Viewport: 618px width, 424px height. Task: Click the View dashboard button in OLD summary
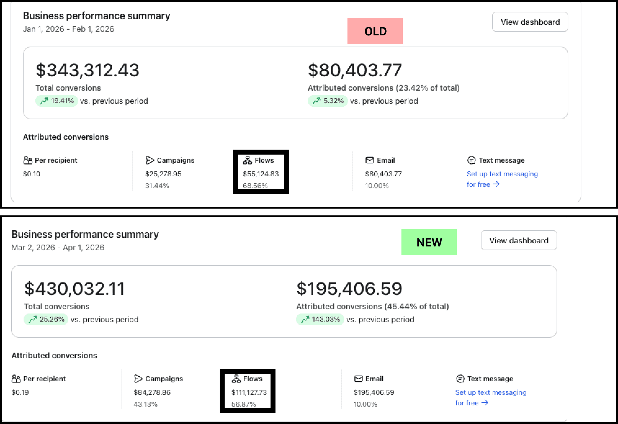[530, 22]
